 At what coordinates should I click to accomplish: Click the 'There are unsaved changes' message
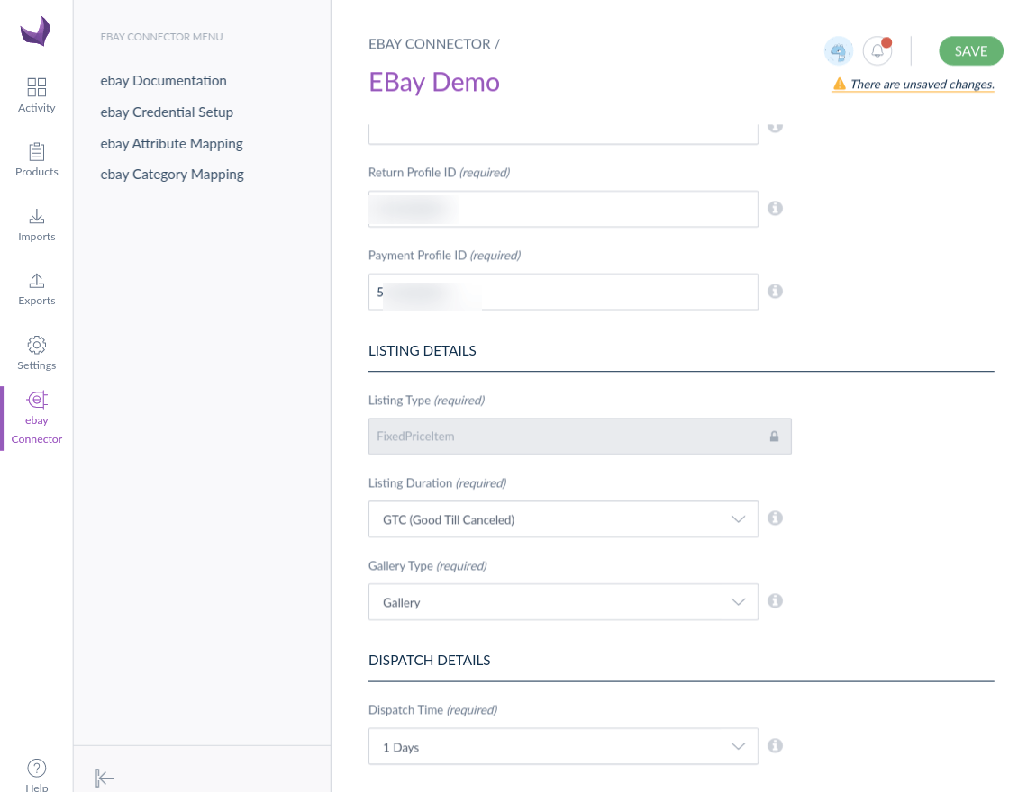[x=923, y=85]
